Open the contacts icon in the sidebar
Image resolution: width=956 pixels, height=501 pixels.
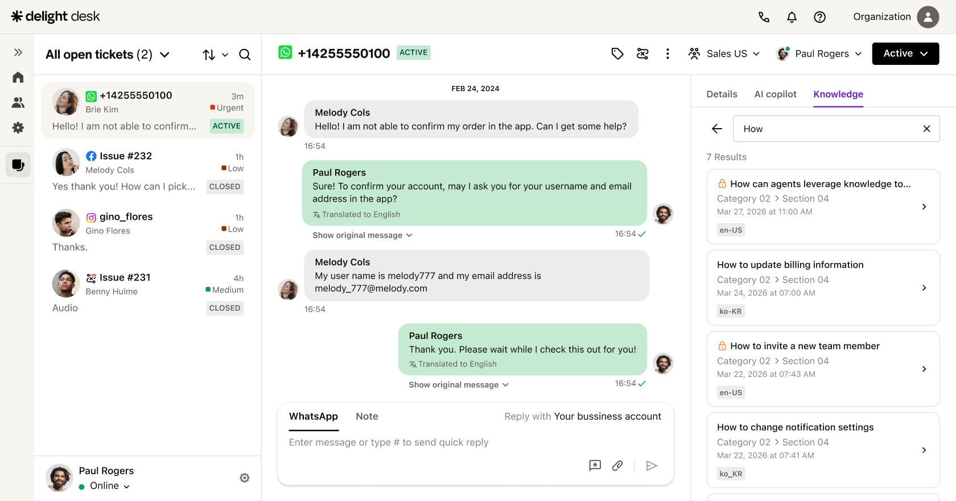pos(18,102)
